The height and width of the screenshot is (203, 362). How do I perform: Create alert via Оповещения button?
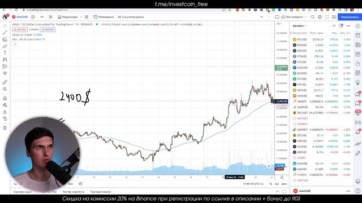[x=104, y=17]
